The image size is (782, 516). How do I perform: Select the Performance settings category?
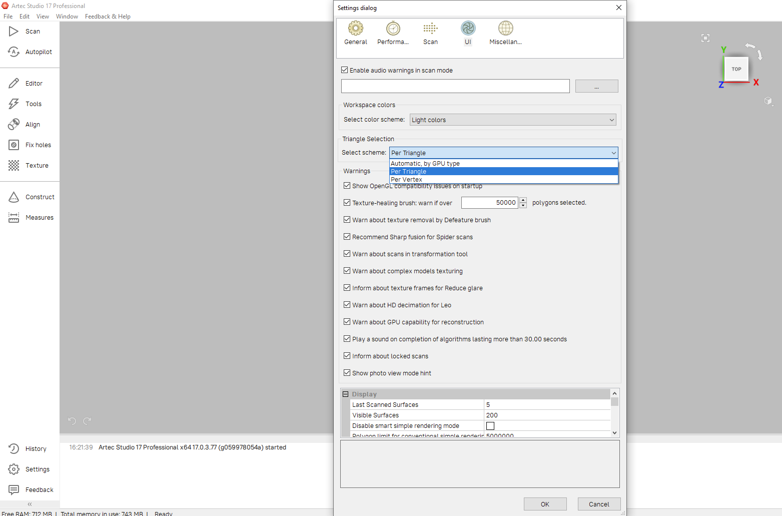point(393,33)
